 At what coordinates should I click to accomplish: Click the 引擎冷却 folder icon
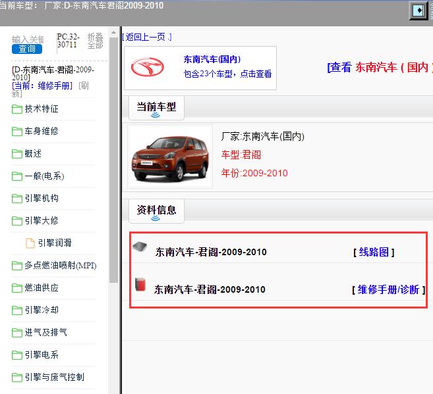tap(17, 310)
